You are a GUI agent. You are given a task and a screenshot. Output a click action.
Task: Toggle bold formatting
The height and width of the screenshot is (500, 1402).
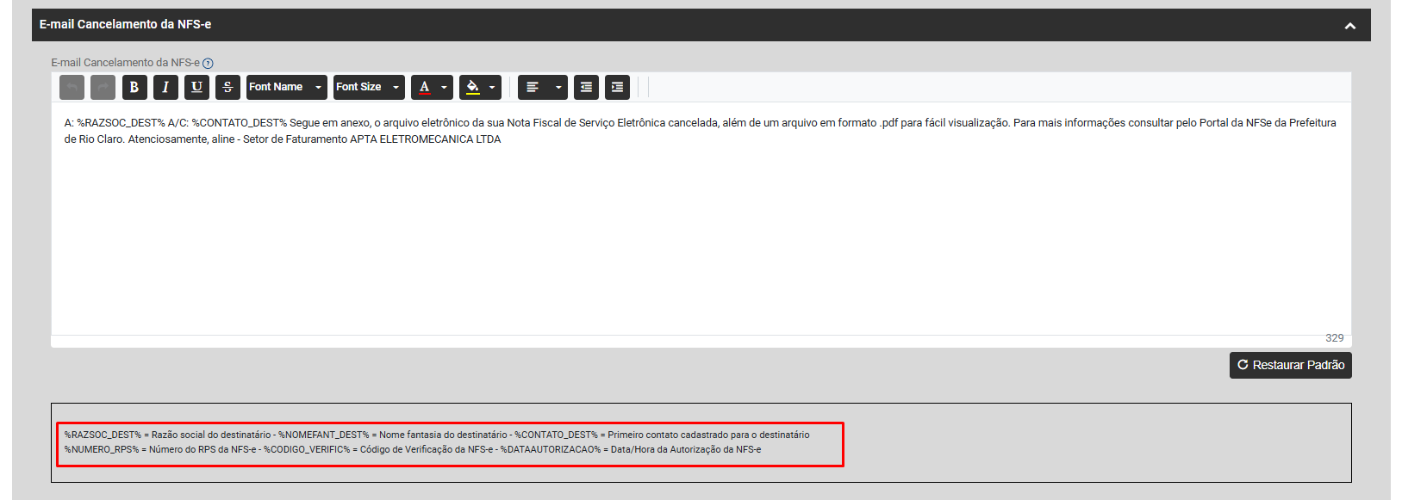pos(134,87)
